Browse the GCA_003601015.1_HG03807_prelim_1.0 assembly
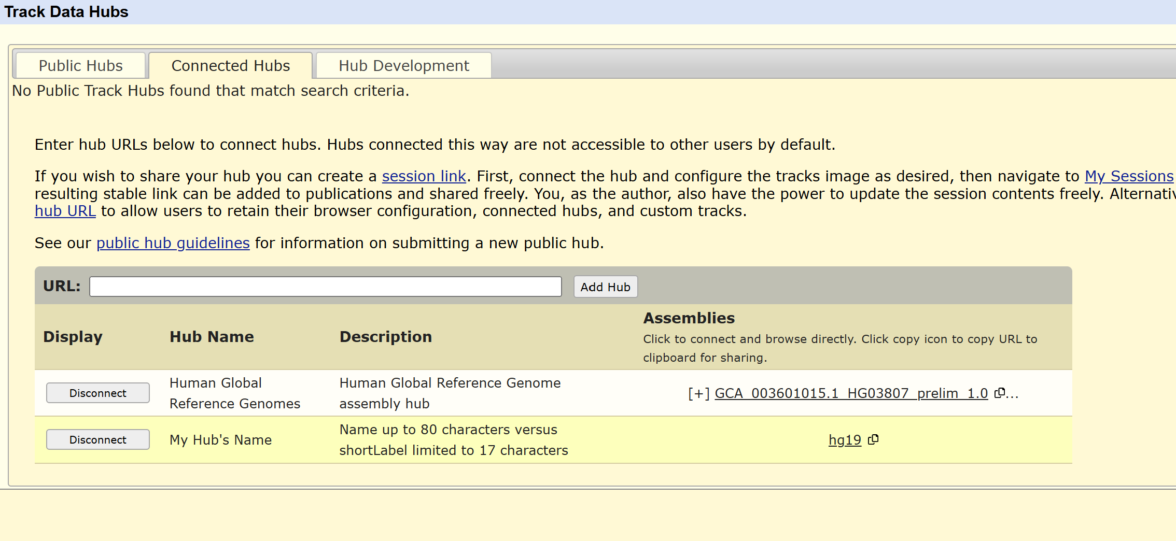This screenshot has height=541, width=1176. click(851, 393)
